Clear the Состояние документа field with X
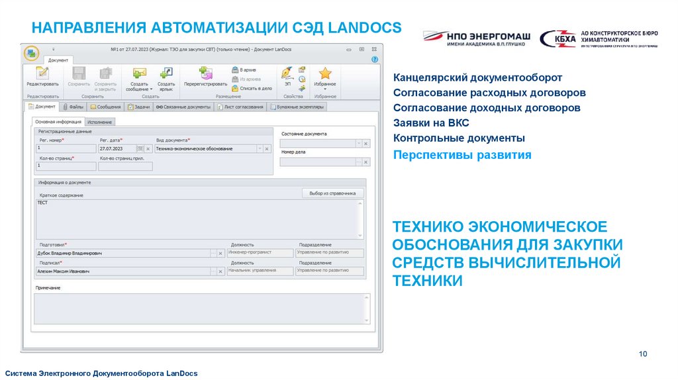Viewport: 678px width, 380px height. tap(365, 144)
